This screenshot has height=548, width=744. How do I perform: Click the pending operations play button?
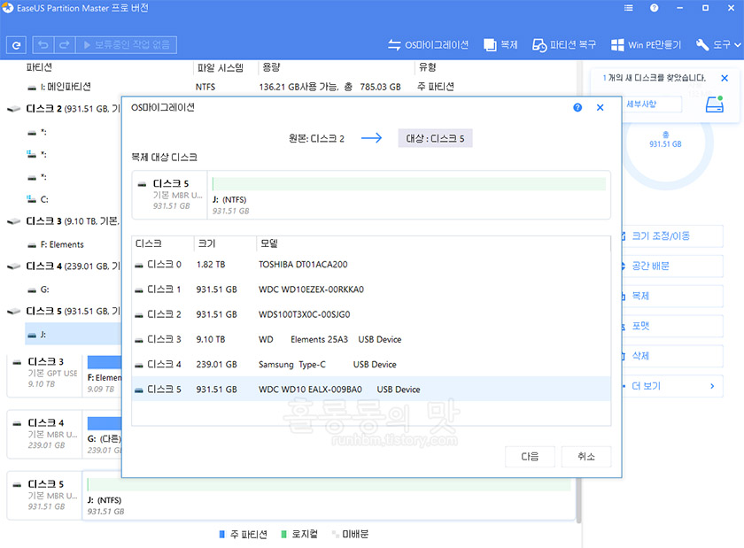126,45
